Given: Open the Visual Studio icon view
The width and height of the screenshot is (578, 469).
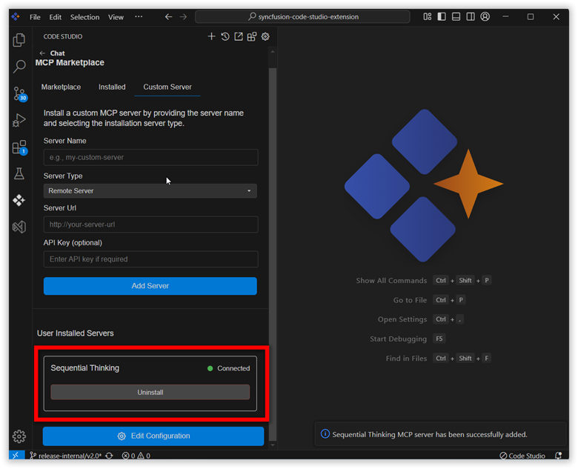Looking at the screenshot, I should pyautogui.click(x=19, y=227).
